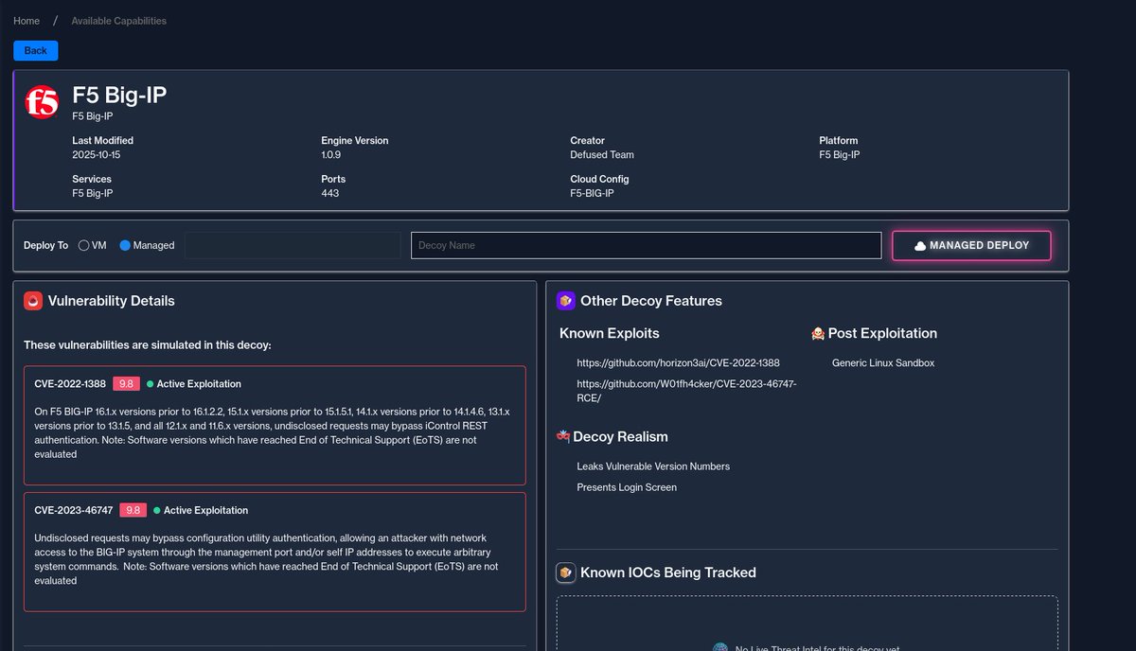
Task: Click Presents Login Screen text
Action: [627, 487]
